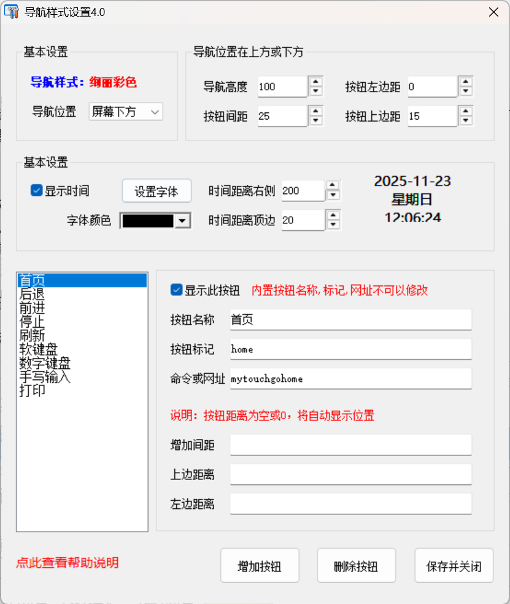
Task: Choose 打印 from the button list
Action: tap(32, 390)
